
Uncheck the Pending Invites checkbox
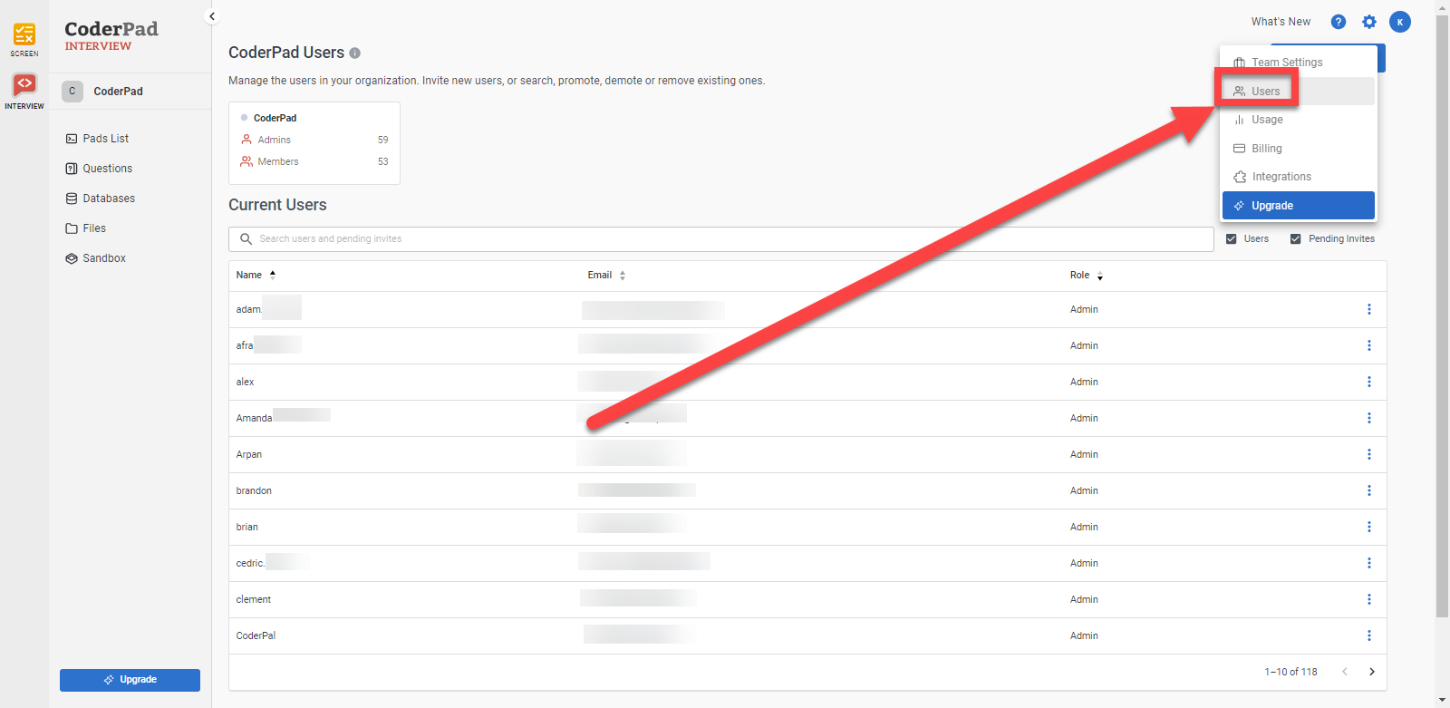[x=1295, y=239]
